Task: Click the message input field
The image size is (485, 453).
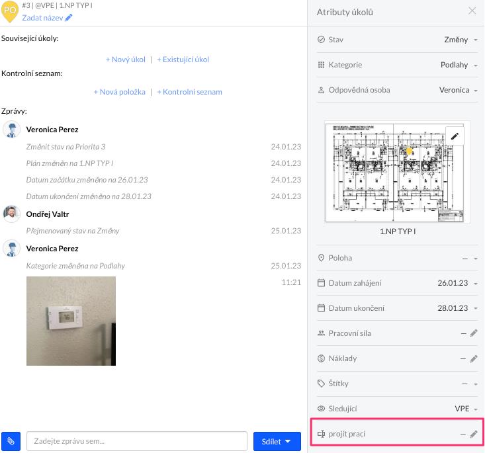Action: [x=137, y=441]
